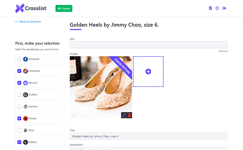243x150 pixels.
Task: Click the Poshmark logo icon
Action: pos(25,71)
